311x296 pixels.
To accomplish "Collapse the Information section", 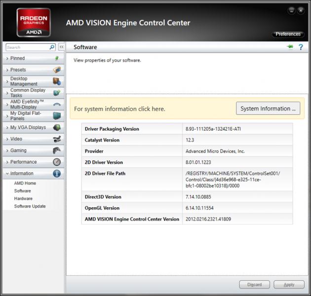I will pos(34,173).
